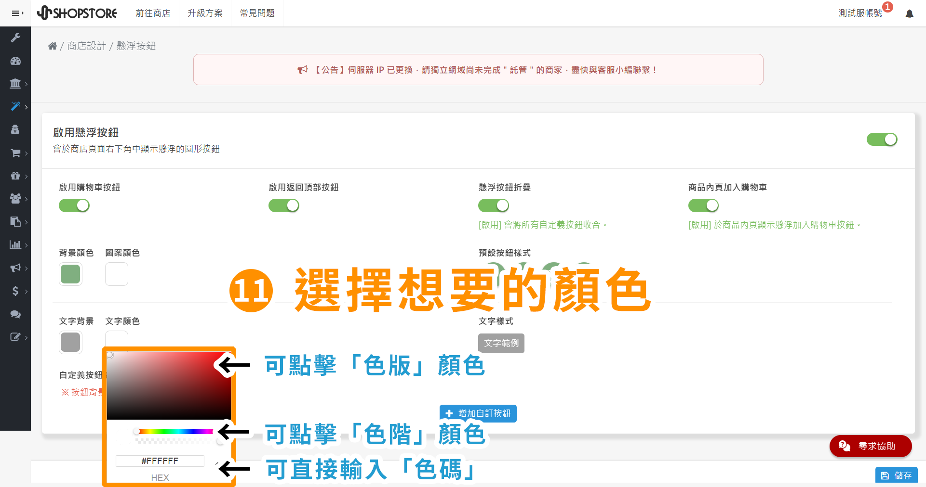926x487 pixels.
Task: Click the 文字範例 sample button
Action: tap(501, 343)
